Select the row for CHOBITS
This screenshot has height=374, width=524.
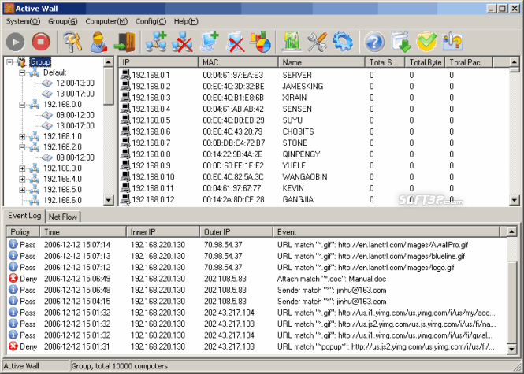[x=314, y=131]
